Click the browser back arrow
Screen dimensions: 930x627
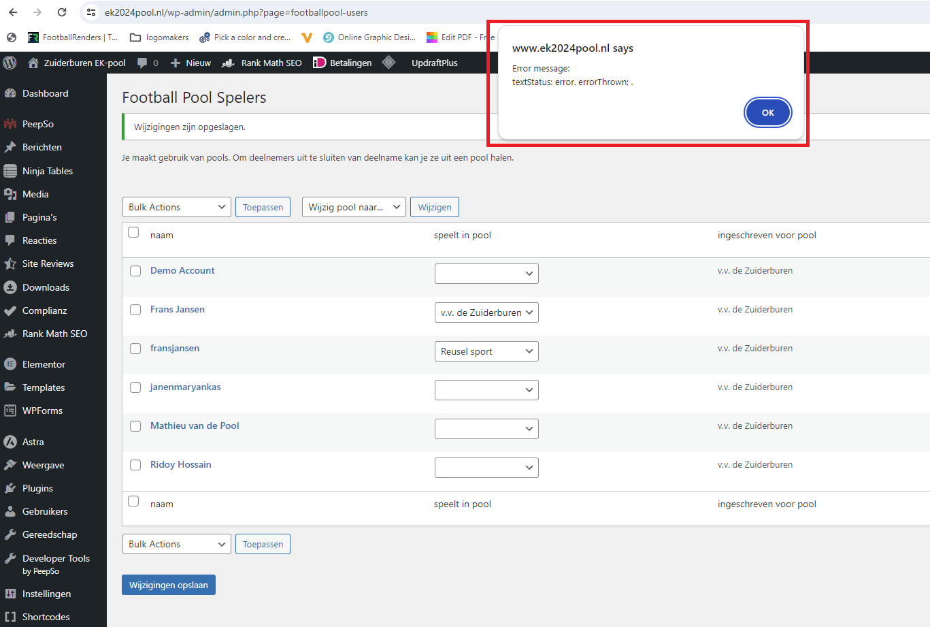coord(13,12)
